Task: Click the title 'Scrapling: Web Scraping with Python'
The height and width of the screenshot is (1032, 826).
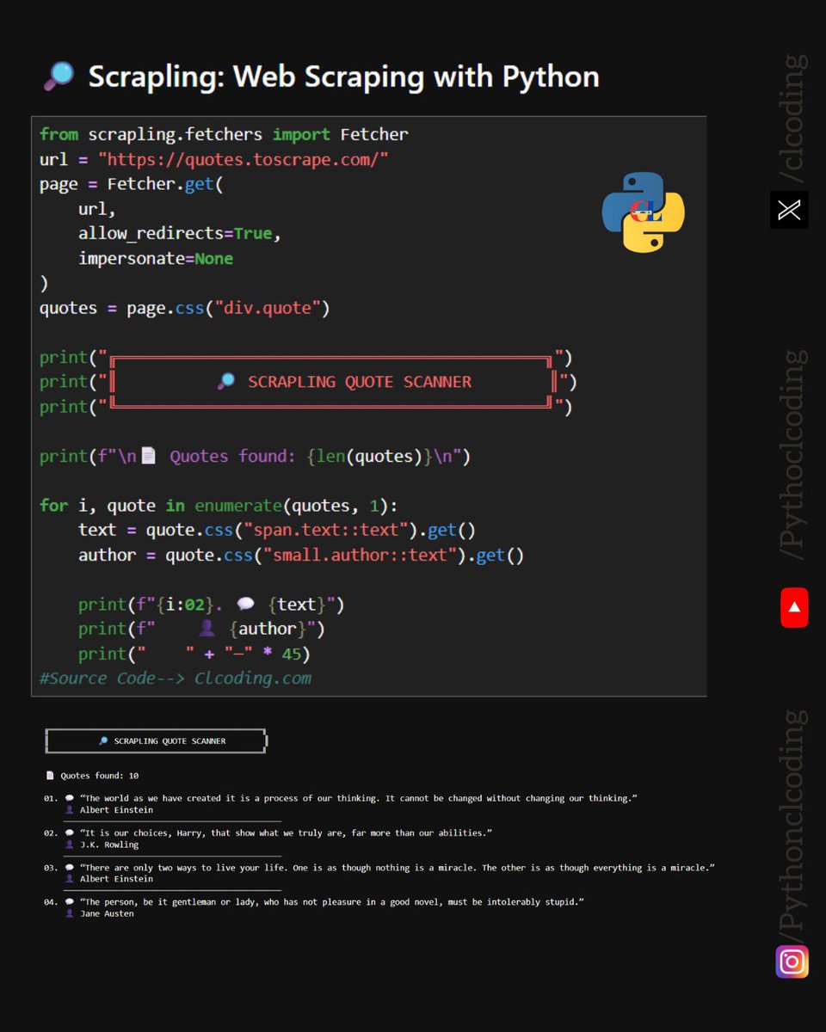Action: point(343,77)
